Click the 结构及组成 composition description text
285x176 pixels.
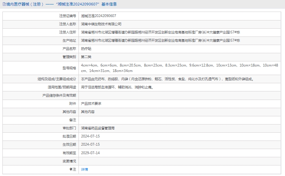coord(167,79)
